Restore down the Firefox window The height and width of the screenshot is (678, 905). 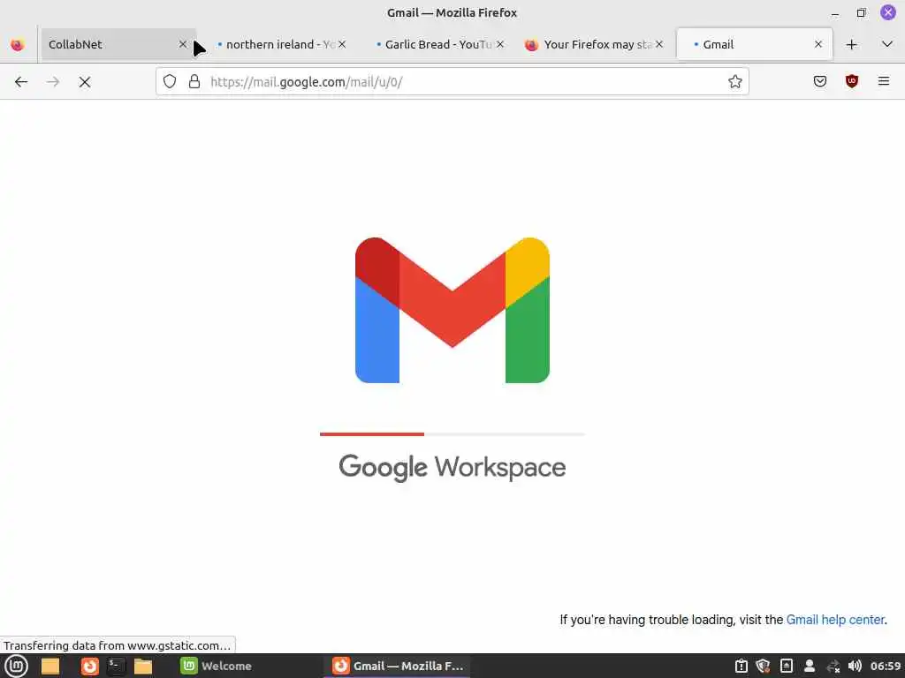(861, 12)
